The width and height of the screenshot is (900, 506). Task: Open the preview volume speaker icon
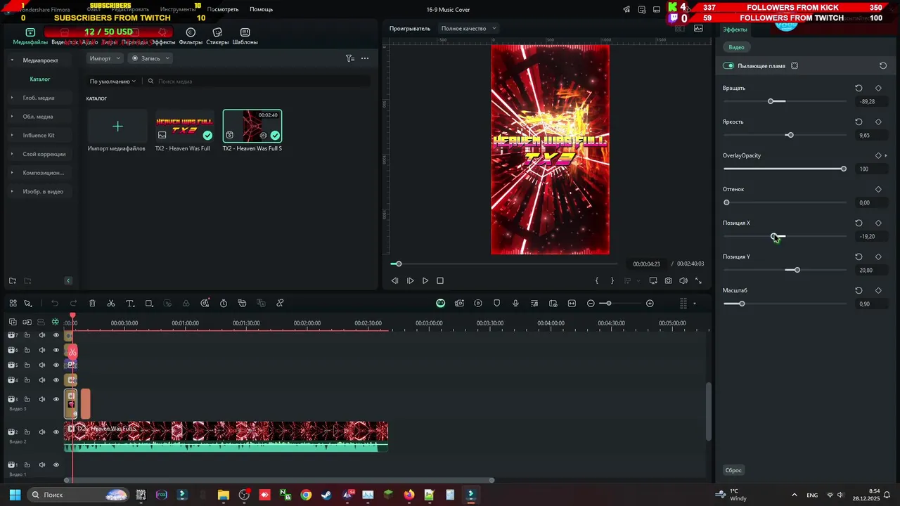(683, 280)
